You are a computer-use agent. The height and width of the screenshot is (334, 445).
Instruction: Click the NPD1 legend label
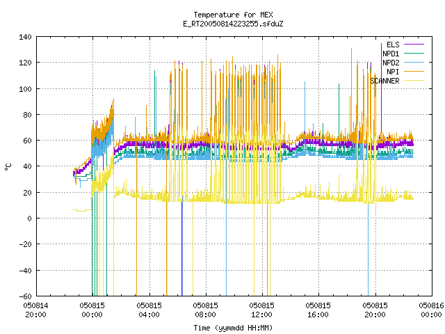pos(391,54)
